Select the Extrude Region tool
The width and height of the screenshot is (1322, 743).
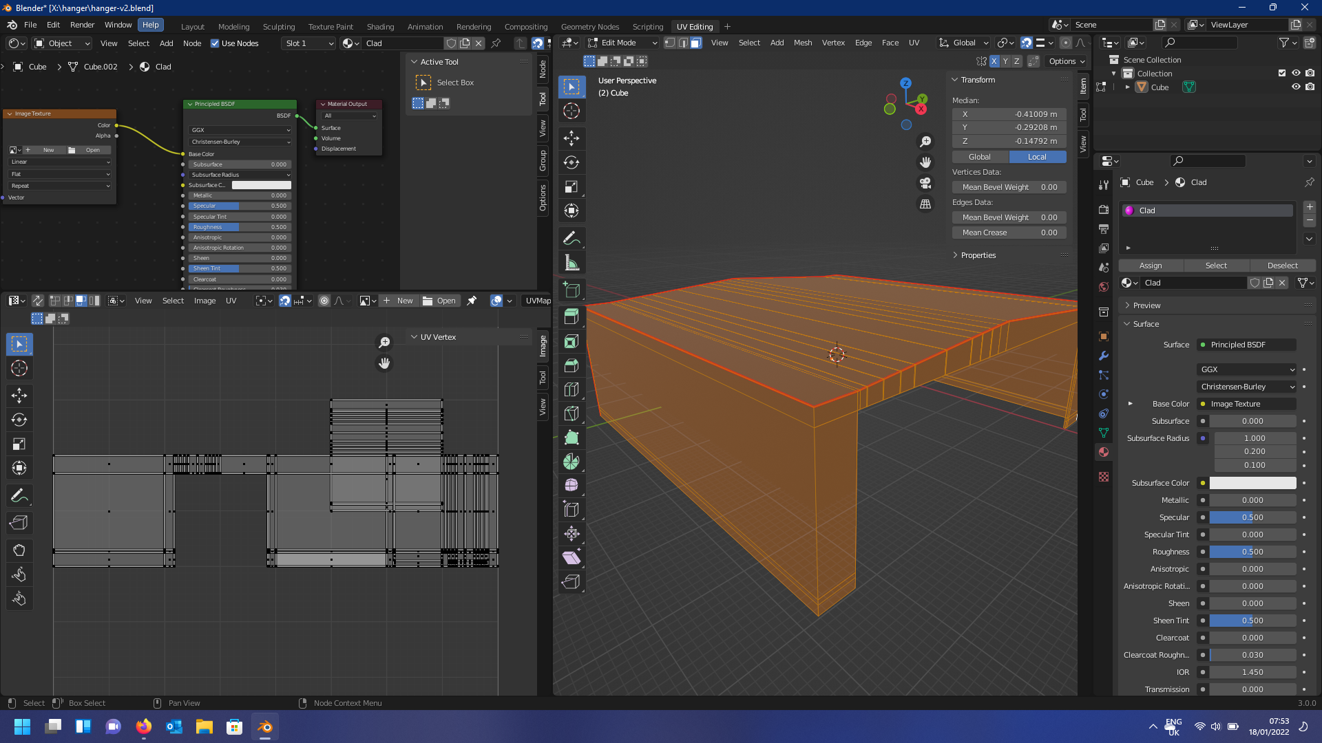[x=571, y=317]
